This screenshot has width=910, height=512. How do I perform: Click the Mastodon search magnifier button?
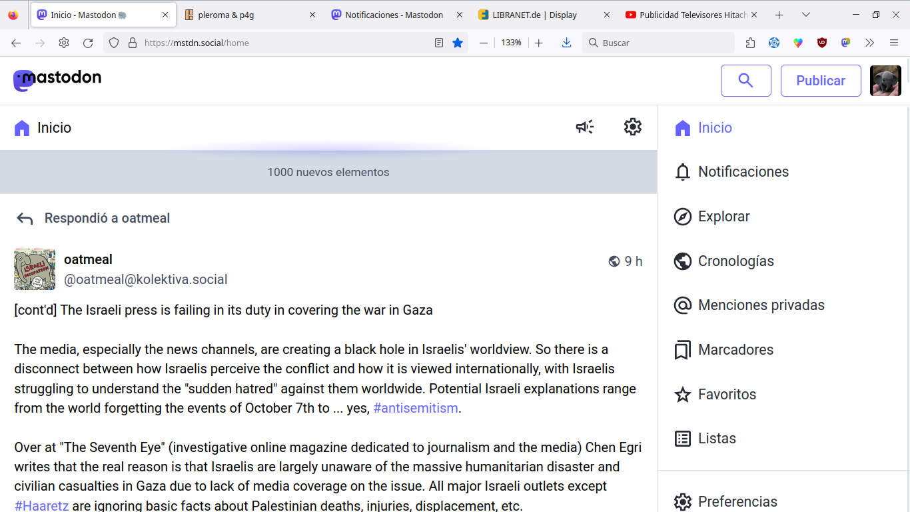745,81
